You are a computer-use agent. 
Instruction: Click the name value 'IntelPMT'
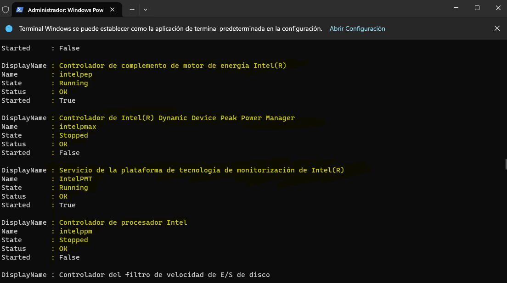tap(76, 179)
